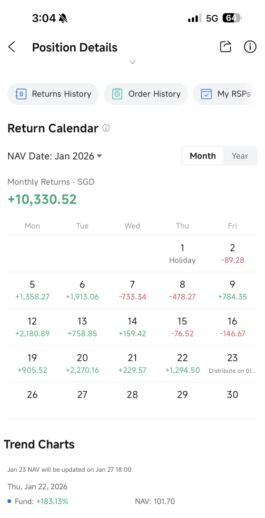Image resolution: width=265 pixels, height=518 pixels.
Task: Tap the My RSPs calendar icon
Action: coord(206,94)
